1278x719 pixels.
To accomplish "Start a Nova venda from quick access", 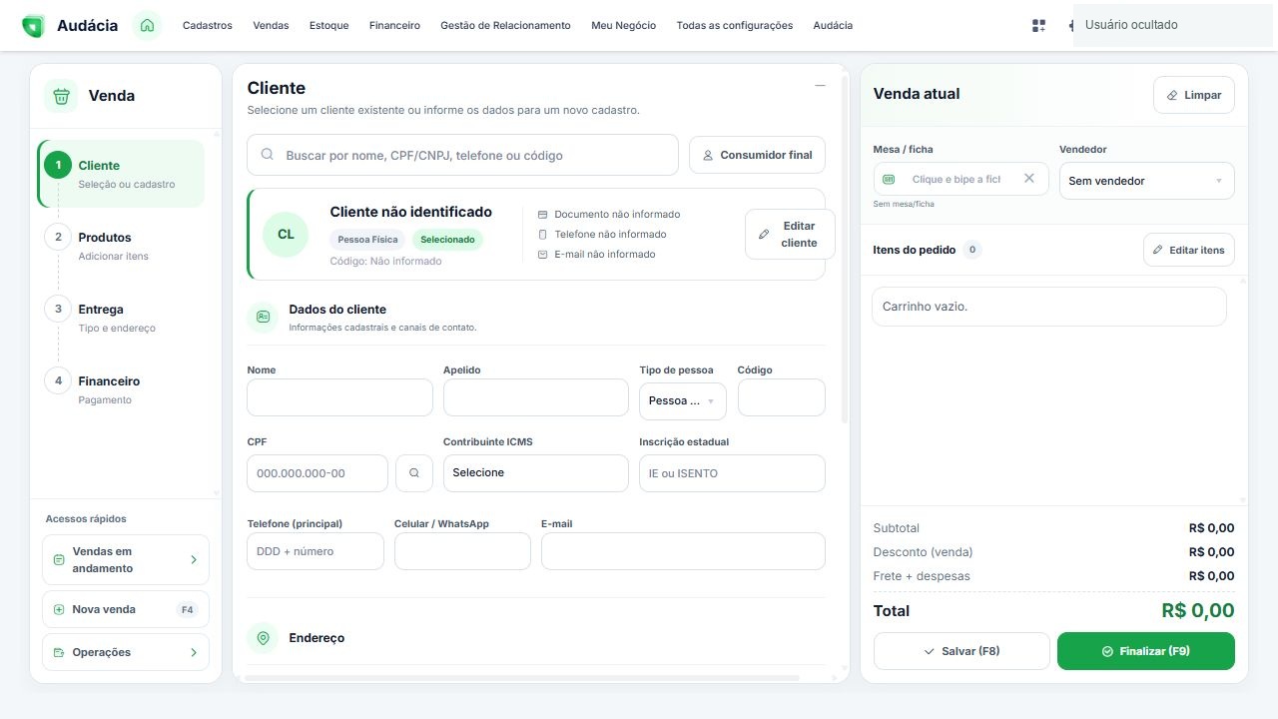I will pos(126,609).
